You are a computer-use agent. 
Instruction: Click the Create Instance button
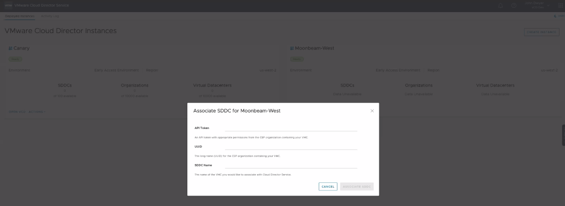pyautogui.click(x=542, y=32)
